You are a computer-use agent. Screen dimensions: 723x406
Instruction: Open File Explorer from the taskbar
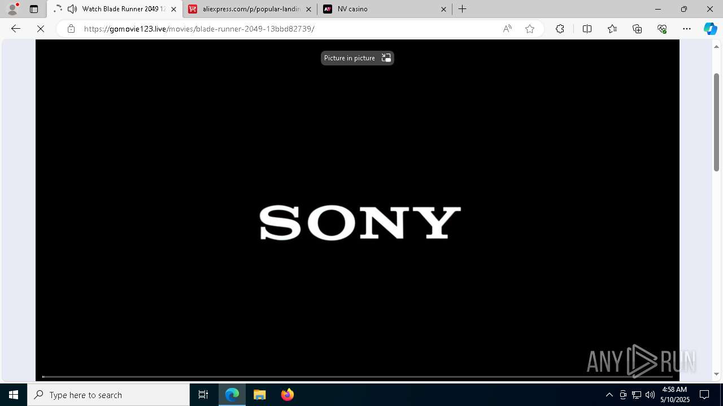click(x=260, y=395)
